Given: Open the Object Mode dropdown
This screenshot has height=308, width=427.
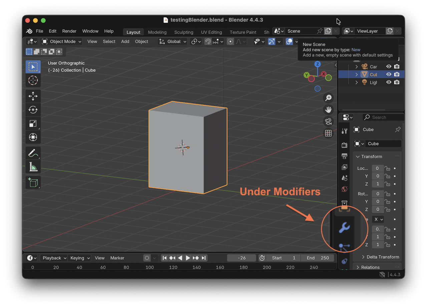Looking at the screenshot, I should (61, 41).
